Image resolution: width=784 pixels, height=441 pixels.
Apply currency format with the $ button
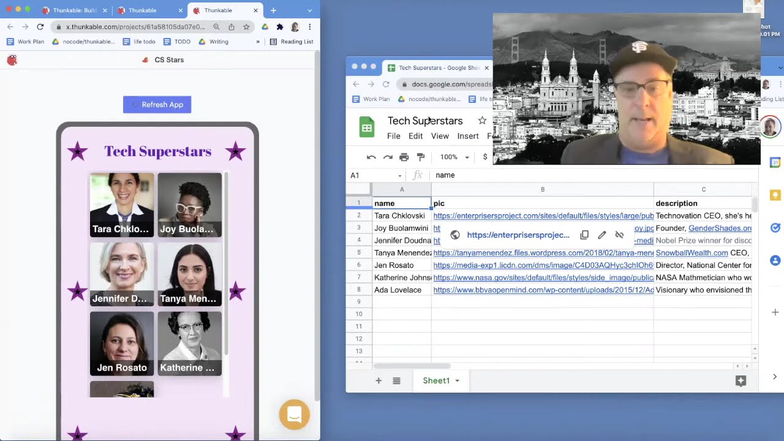[485, 157]
